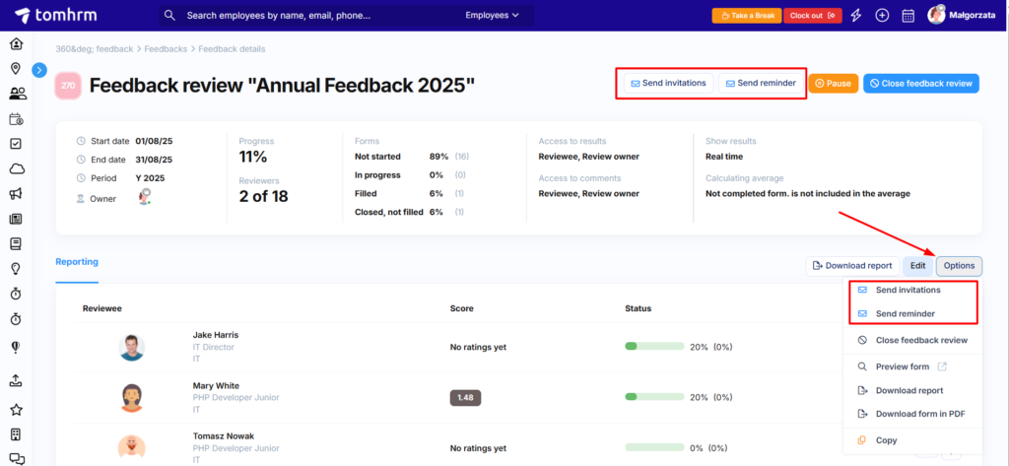
Task: Open Małgorzata's user profile avatar
Action: 936,15
